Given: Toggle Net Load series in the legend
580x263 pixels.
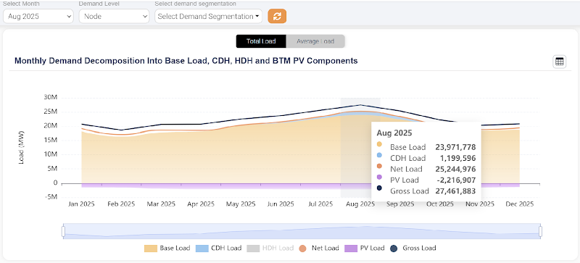Looking at the screenshot, I should (318, 249).
